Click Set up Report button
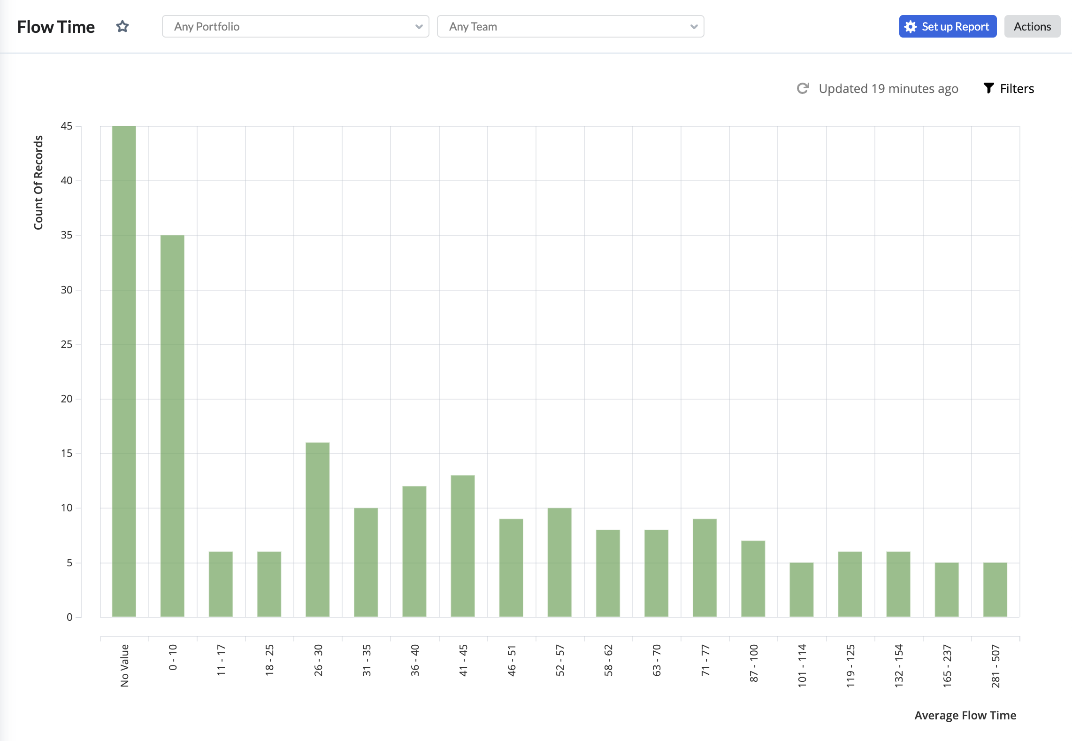1072x741 pixels. click(x=948, y=26)
